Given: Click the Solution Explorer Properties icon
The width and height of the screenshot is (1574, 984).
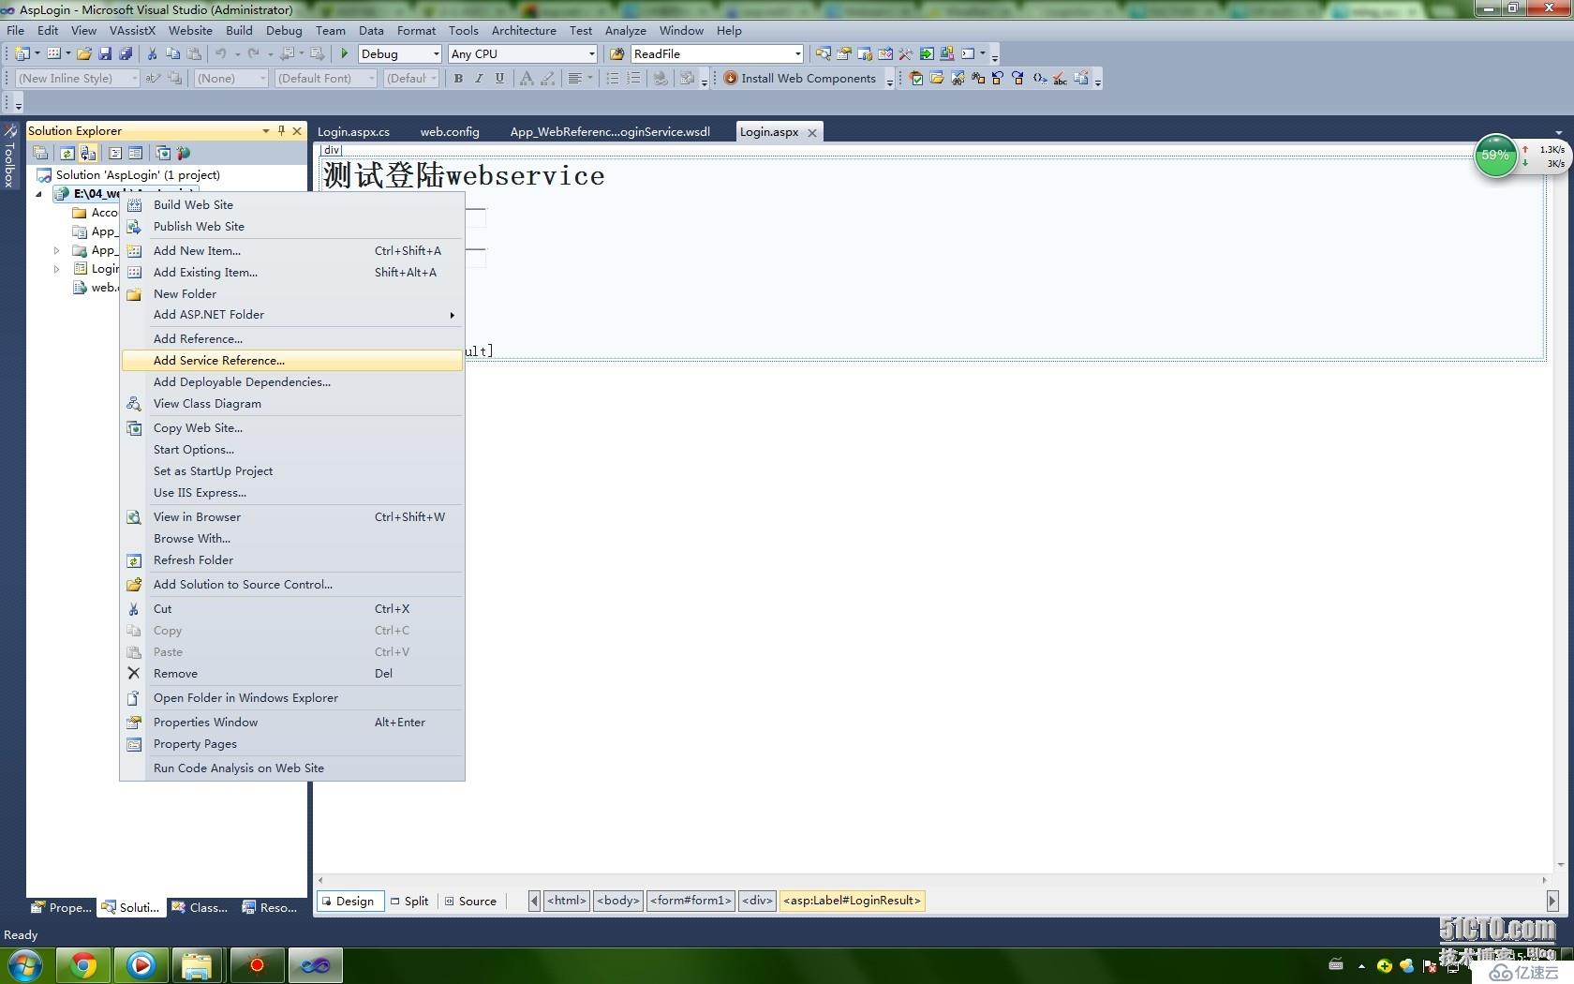Looking at the screenshot, I should click(x=40, y=153).
